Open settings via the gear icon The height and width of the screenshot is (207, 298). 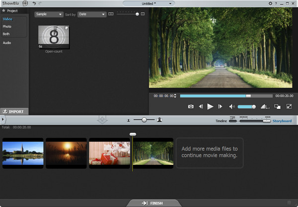pos(270,3)
